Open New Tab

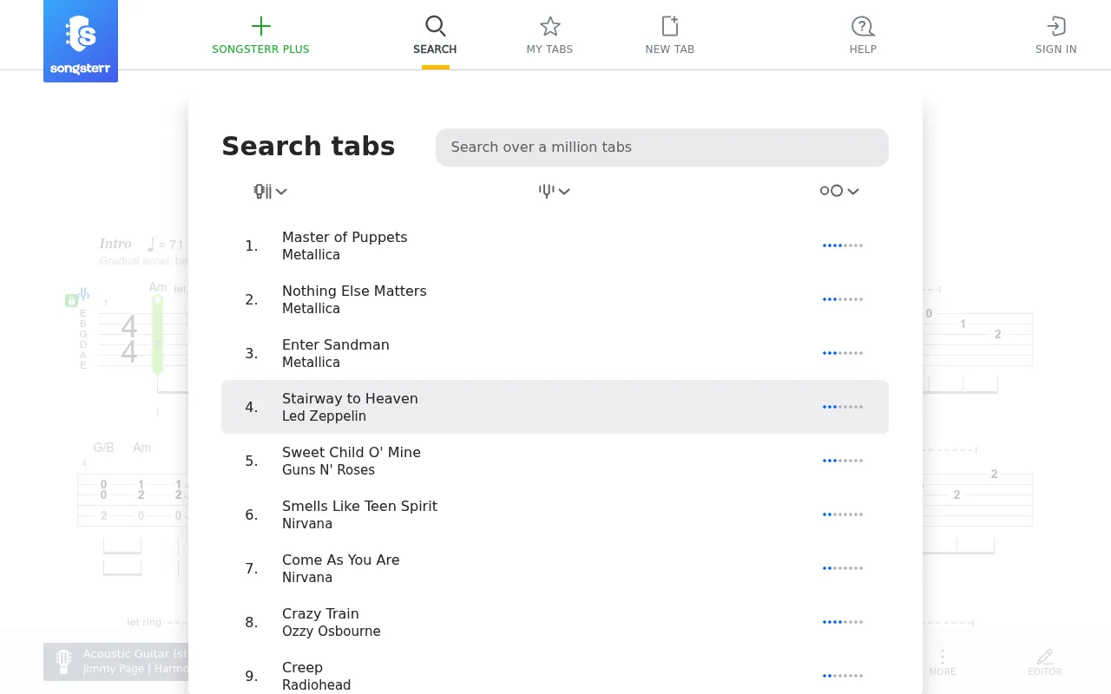click(x=670, y=36)
